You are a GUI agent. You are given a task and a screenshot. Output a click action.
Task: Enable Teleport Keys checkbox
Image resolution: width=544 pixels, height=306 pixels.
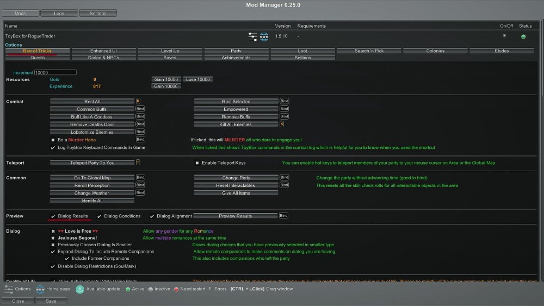197,163
